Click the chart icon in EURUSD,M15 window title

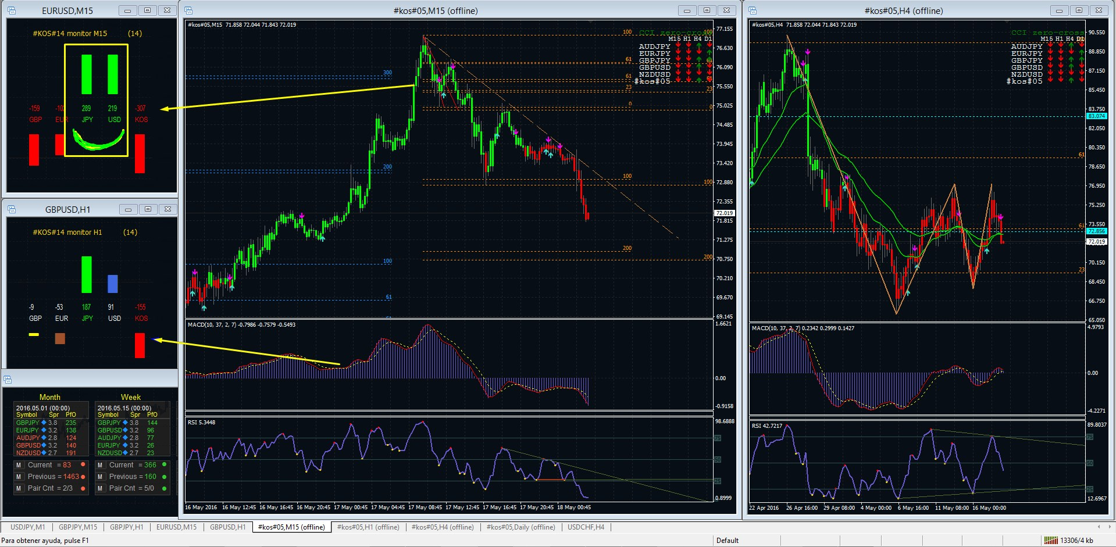(12, 10)
